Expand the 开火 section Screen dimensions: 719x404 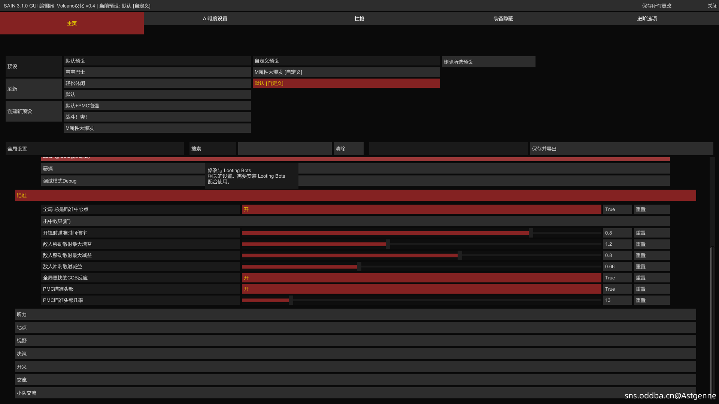(355, 367)
